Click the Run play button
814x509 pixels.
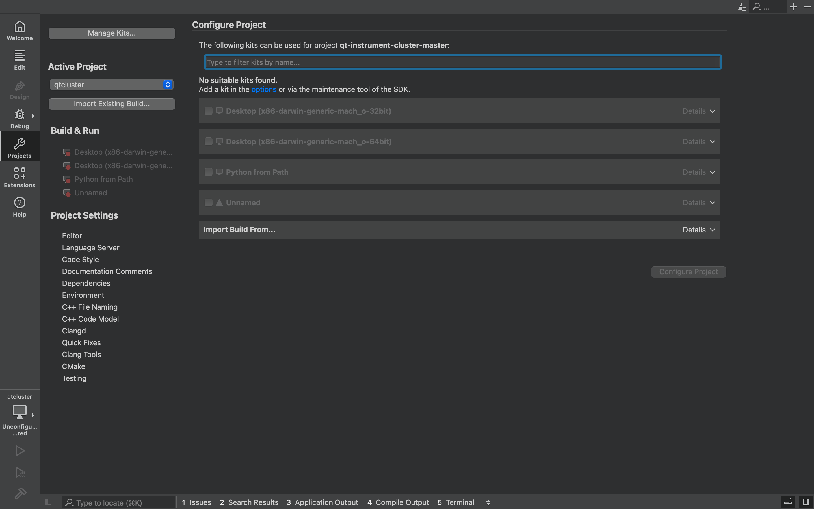[20, 451]
